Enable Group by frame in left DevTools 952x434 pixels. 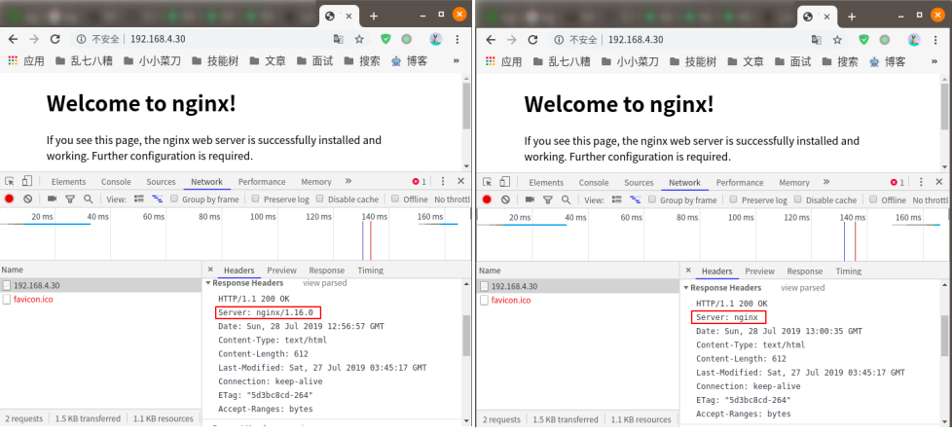pos(174,199)
